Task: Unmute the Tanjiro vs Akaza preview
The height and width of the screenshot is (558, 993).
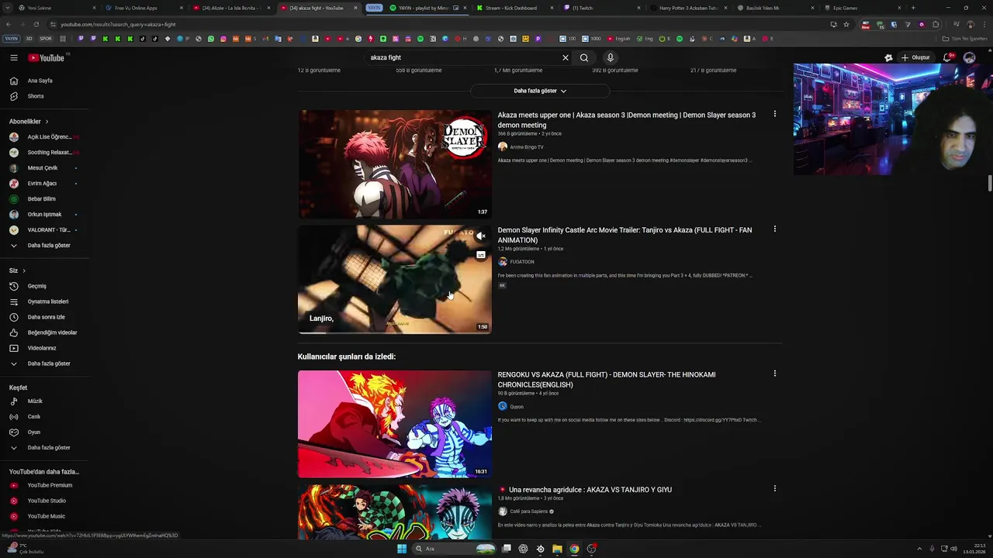Action: tap(481, 236)
